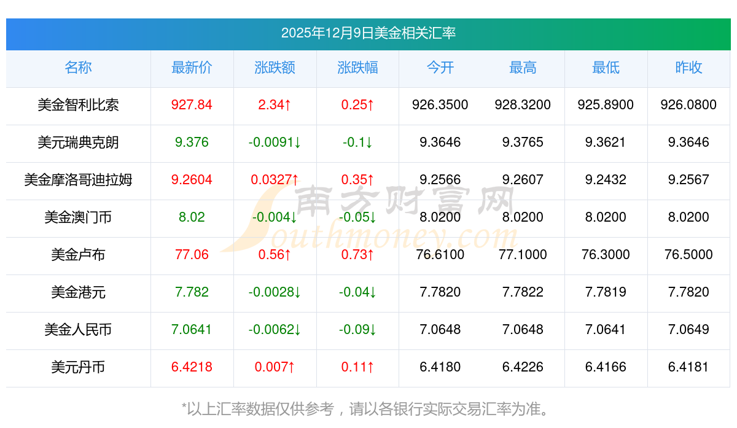Click the 最低 column header

(x=606, y=68)
